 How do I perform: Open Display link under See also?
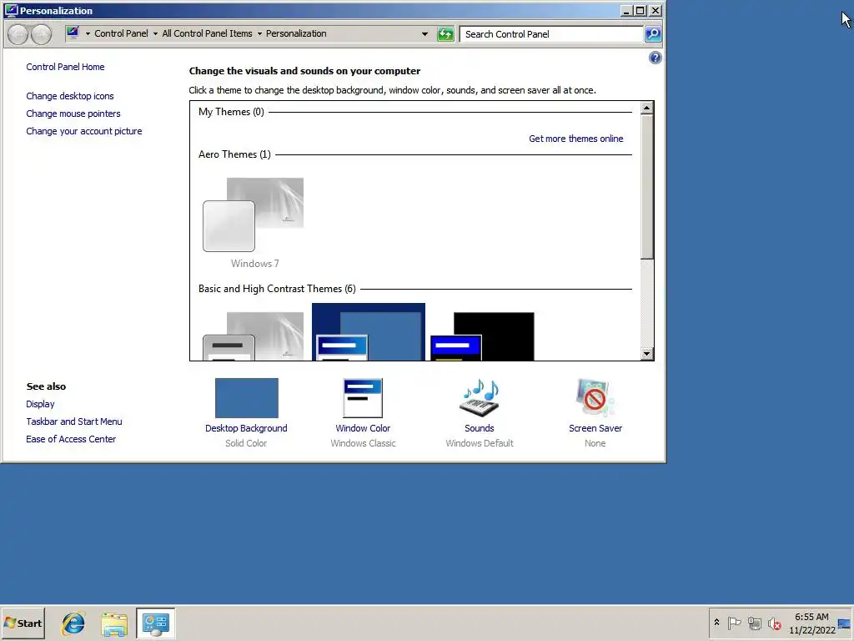(40, 404)
